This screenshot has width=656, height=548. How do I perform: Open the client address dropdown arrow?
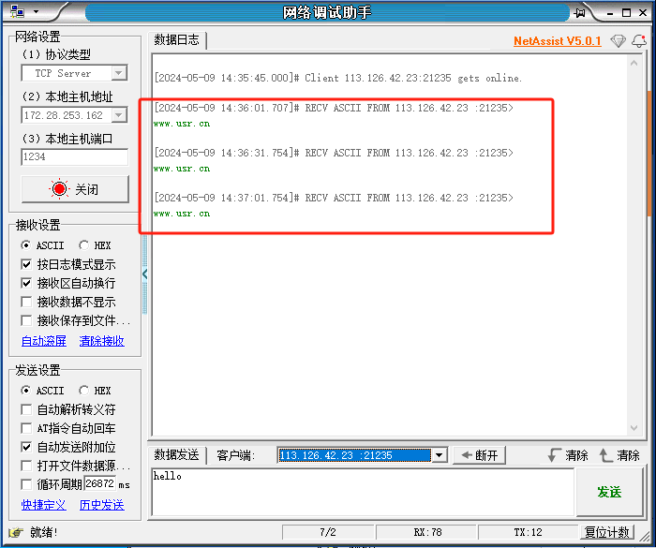pos(439,455)
